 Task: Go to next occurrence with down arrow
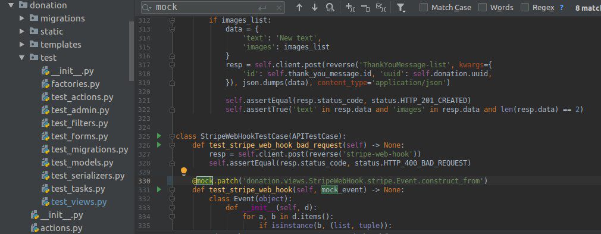(x=315, y=7)
